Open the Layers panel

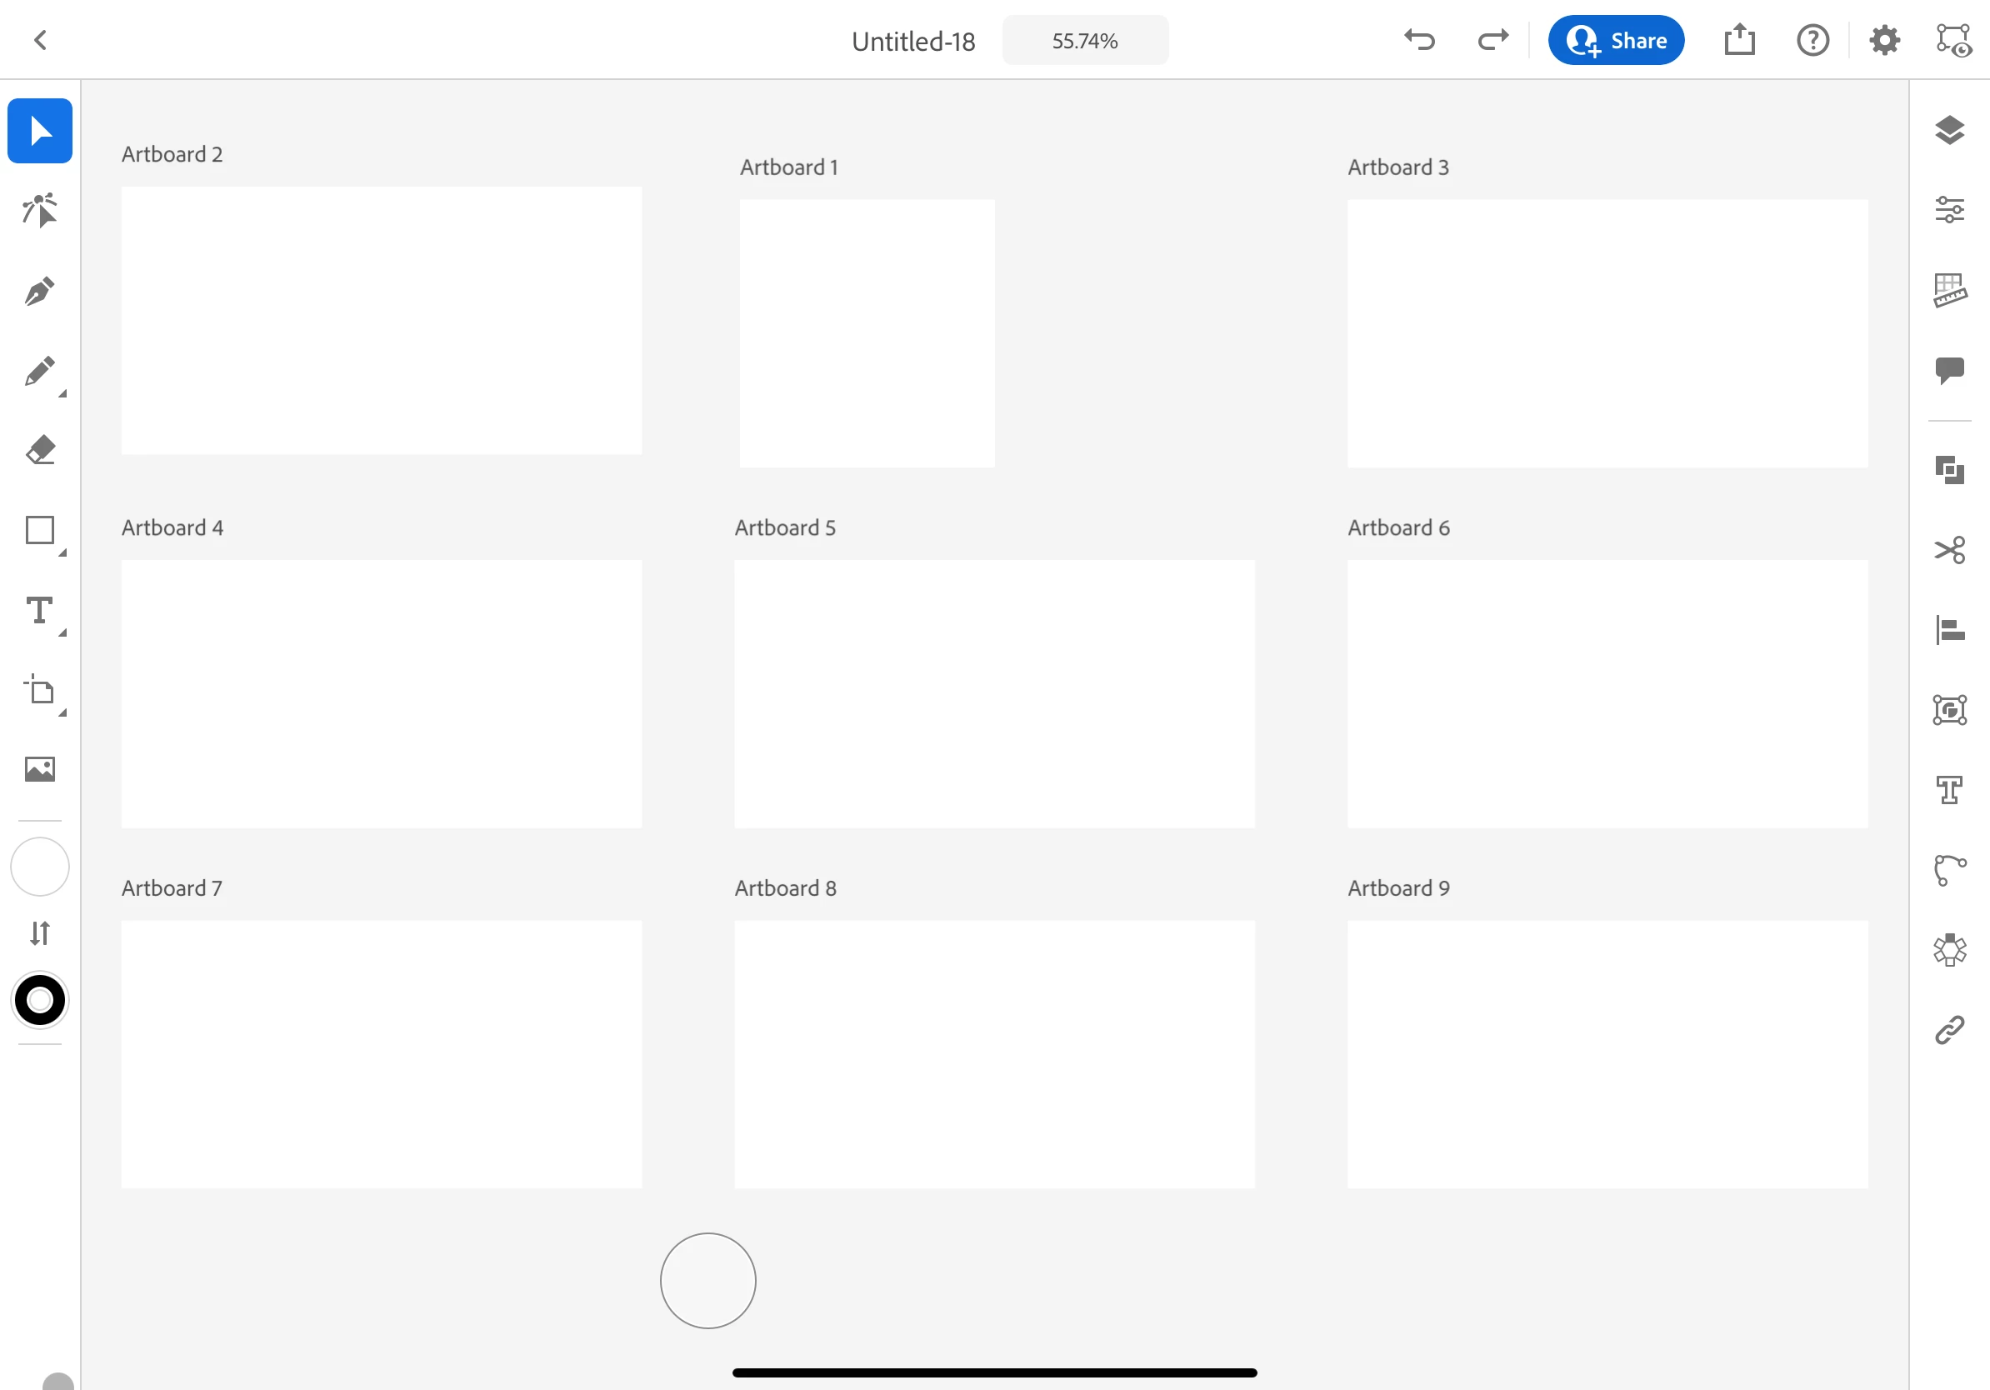1949,130
